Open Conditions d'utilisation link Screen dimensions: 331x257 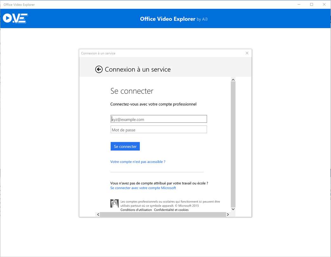coord(136,210)
